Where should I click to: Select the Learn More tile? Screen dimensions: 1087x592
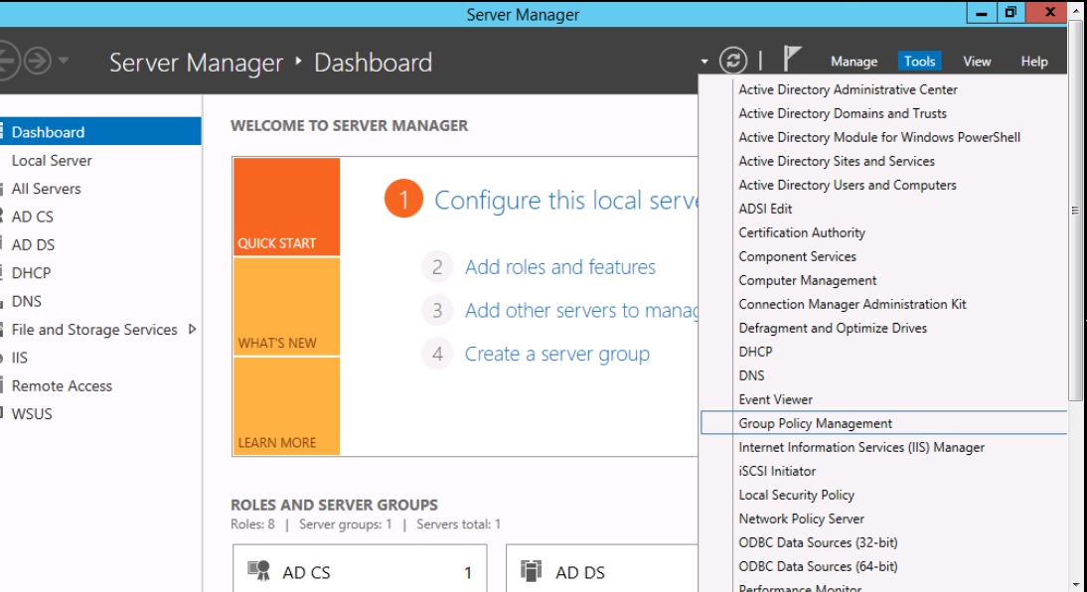coord(286,406)
